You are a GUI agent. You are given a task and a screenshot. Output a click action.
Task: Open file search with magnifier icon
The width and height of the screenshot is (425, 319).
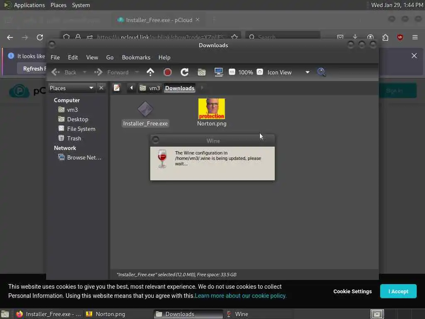click(x=322, y=72)
